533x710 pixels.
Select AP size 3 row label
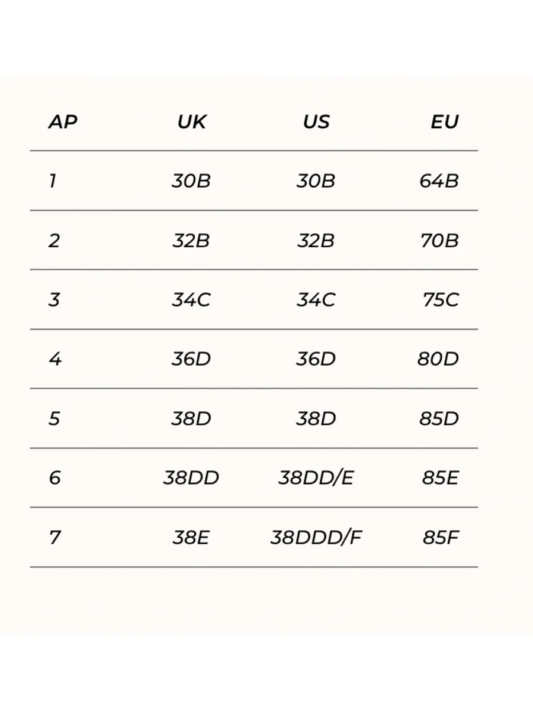click(x=54, y=300)
